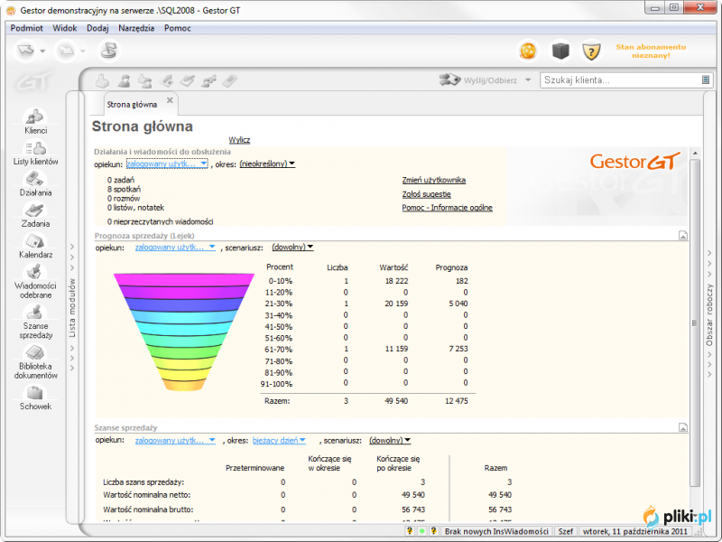This screenshot has height=542, width=722.
Task: Click the Razem prognoza value 12 475
Action: 457,401
